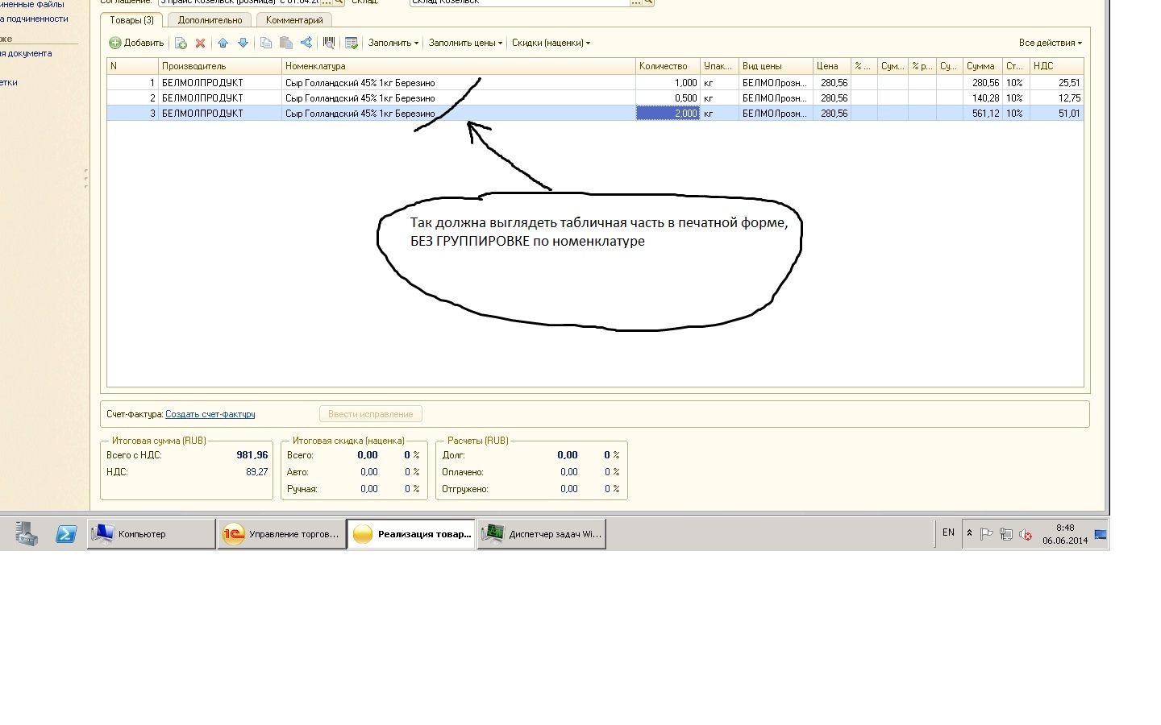The height and width of the screenshot is (725, 1161).
Task: Expand the Все действия menu
Action: point(1050,43)
